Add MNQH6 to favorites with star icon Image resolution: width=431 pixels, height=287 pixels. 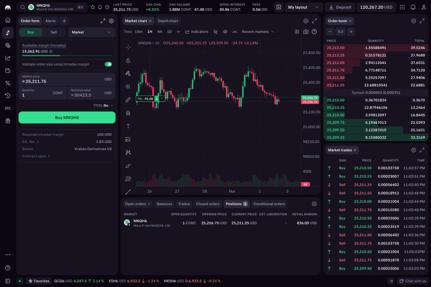[x=93, y=7]
